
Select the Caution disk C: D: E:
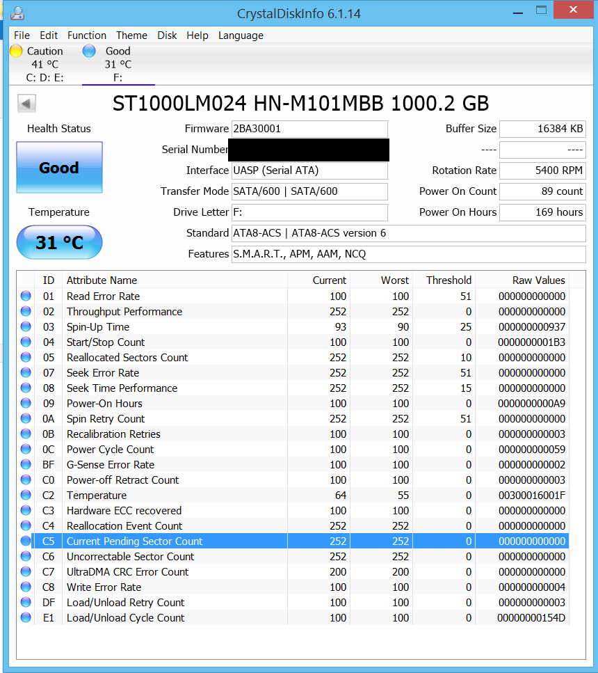(45, 65)
